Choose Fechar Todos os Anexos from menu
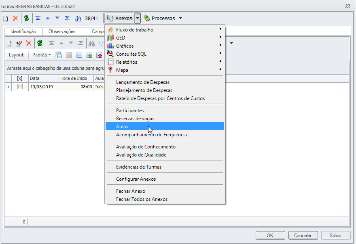The width and height of the screenshot is (356, 244). pyautogui.click(x=165, y=199)
